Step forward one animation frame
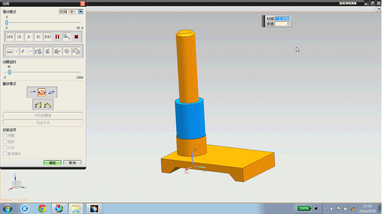The height and width of the screenshot is (214, 382). 38,37
